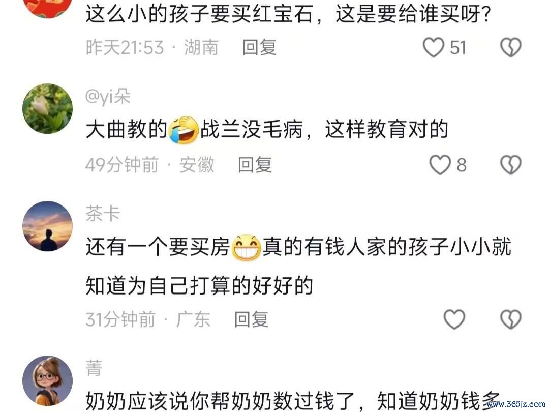The width and height of the screenshot is (549, 412).
Task: Reply to @yi朵's comment from 安徽
Action: click(255, 165)
